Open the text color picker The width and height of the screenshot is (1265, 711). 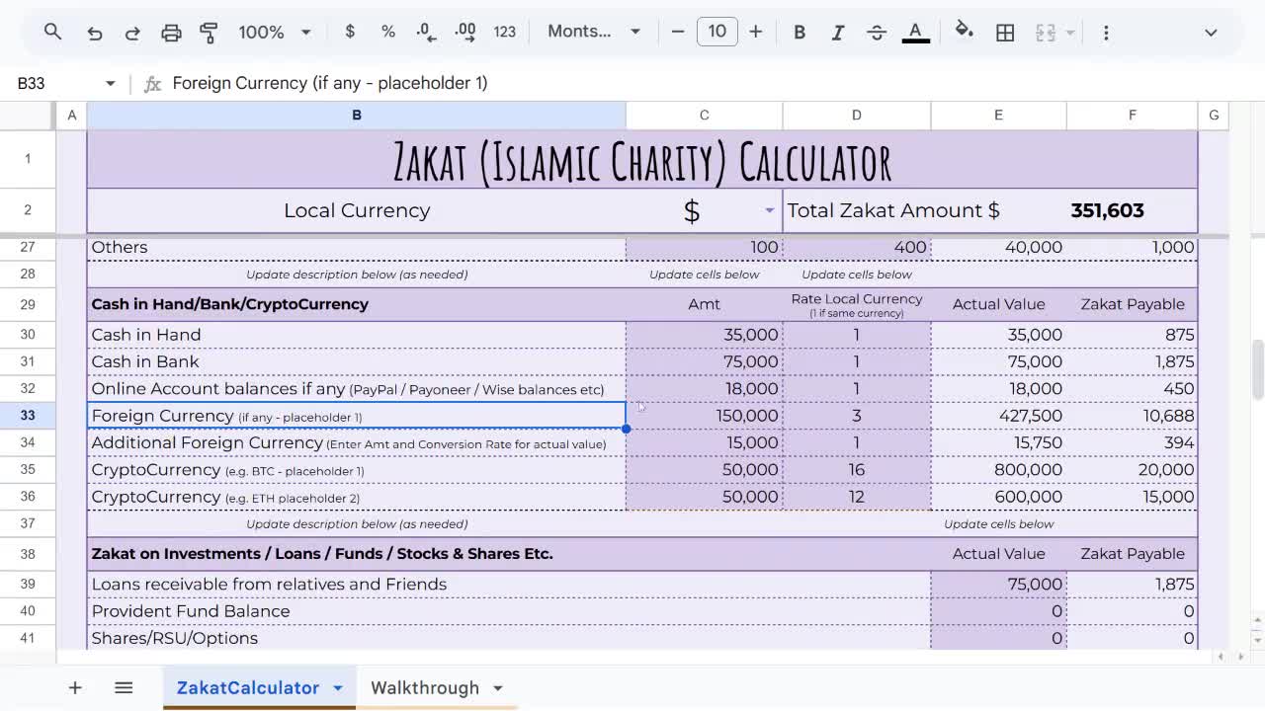(x=915, y=32)
